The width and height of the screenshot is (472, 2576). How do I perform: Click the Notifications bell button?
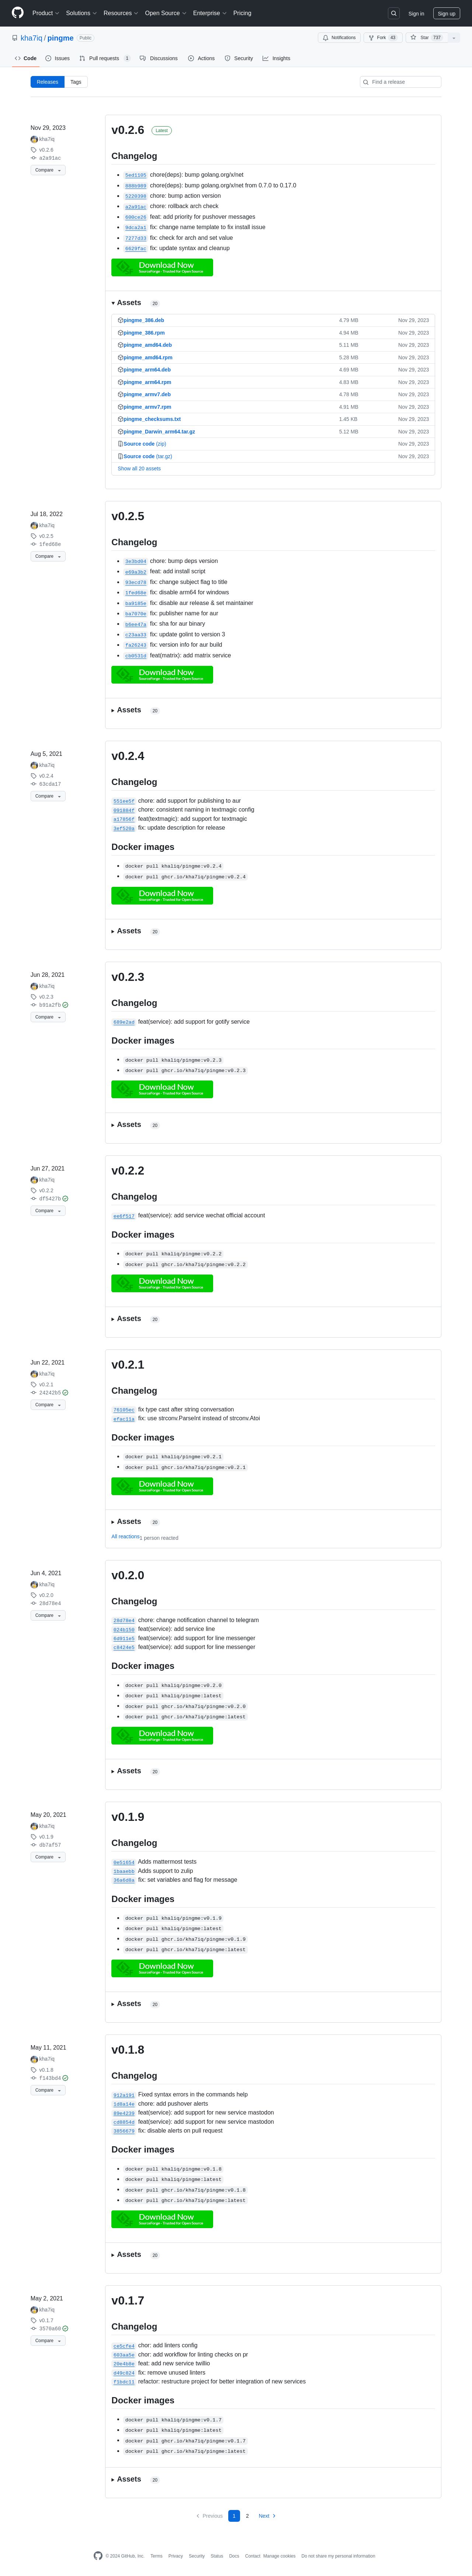pos(339,37)
